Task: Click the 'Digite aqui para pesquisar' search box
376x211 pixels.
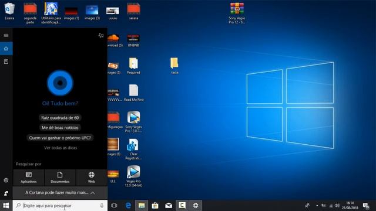Action: tap(60, 206)
